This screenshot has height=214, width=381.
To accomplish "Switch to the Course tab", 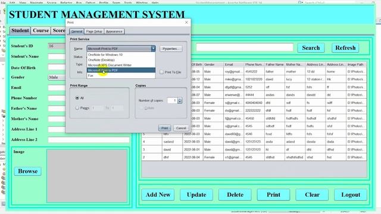I will pos(41,30).
